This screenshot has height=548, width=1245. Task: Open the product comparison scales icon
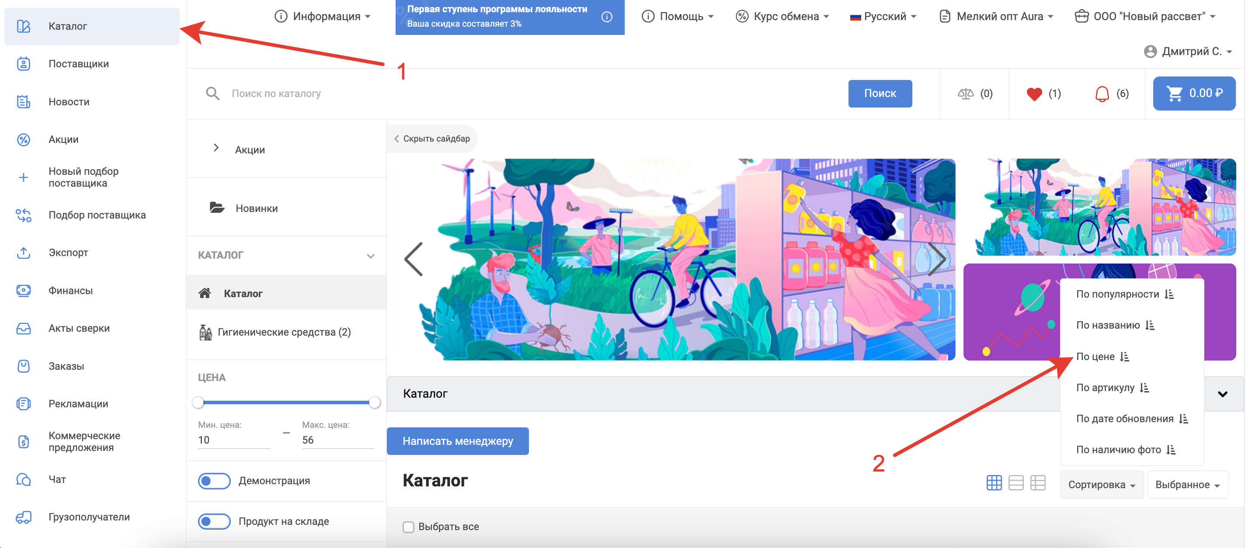pos(965,94)
